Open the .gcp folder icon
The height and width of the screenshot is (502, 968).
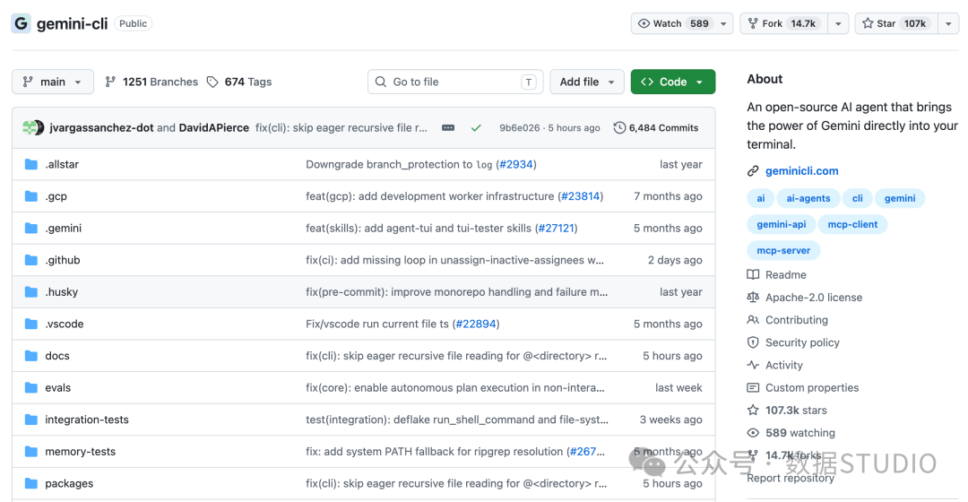tap(30, 196)
